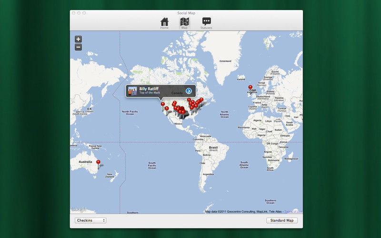
Task: Click Billy Ratliff's profile photo thumbnail
Action: click(132, 91)
